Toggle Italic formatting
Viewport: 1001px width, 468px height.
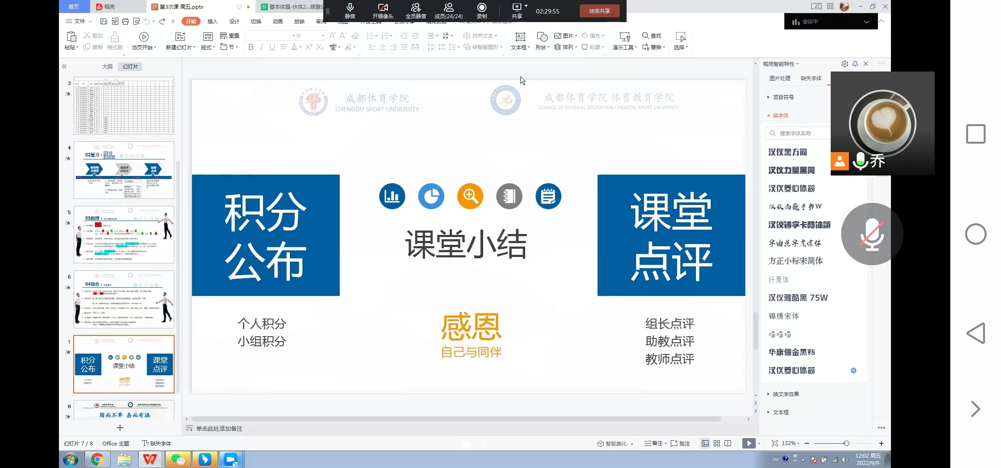[261, 47]
